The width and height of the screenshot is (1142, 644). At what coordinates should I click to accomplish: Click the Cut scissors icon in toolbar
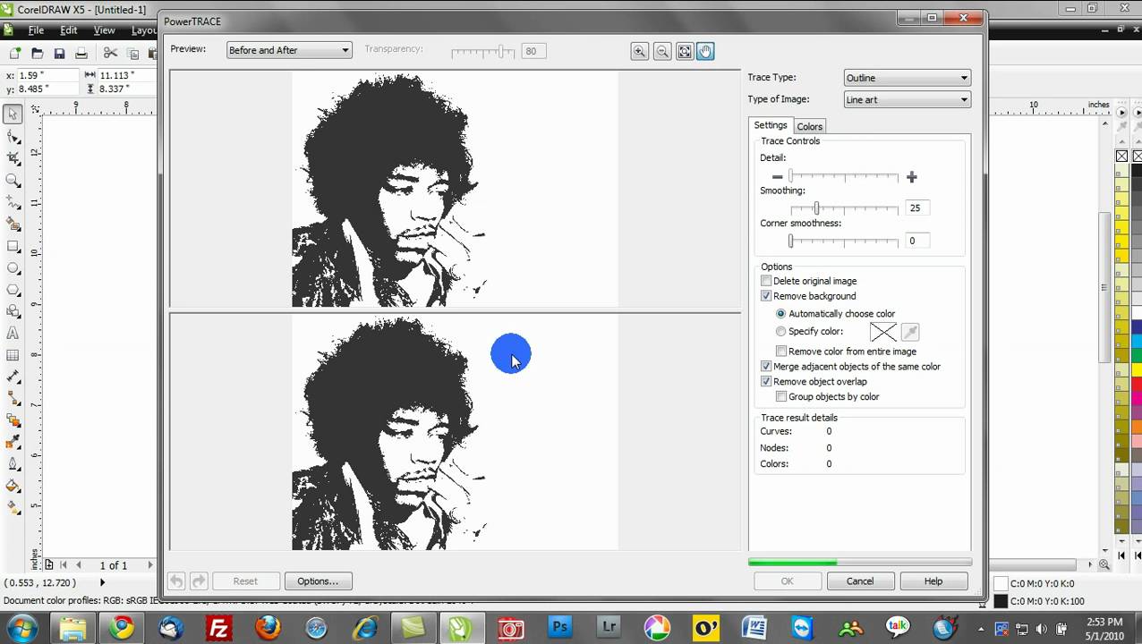pyautogui.click(x=110, y=54)
